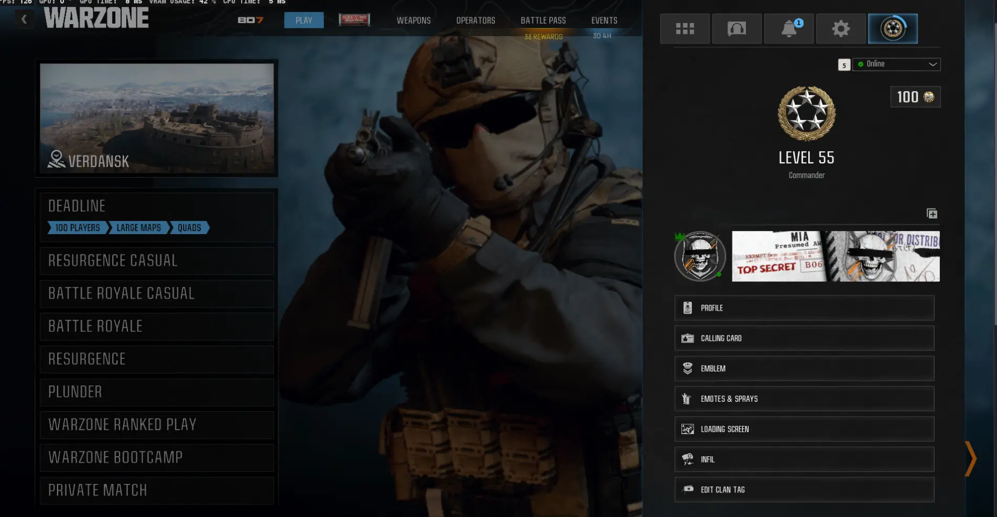Open the Events tab

(x=604, y=20)
